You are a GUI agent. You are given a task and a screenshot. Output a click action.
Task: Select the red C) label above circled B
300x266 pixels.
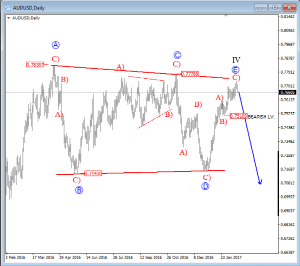(x=76, y=180)
